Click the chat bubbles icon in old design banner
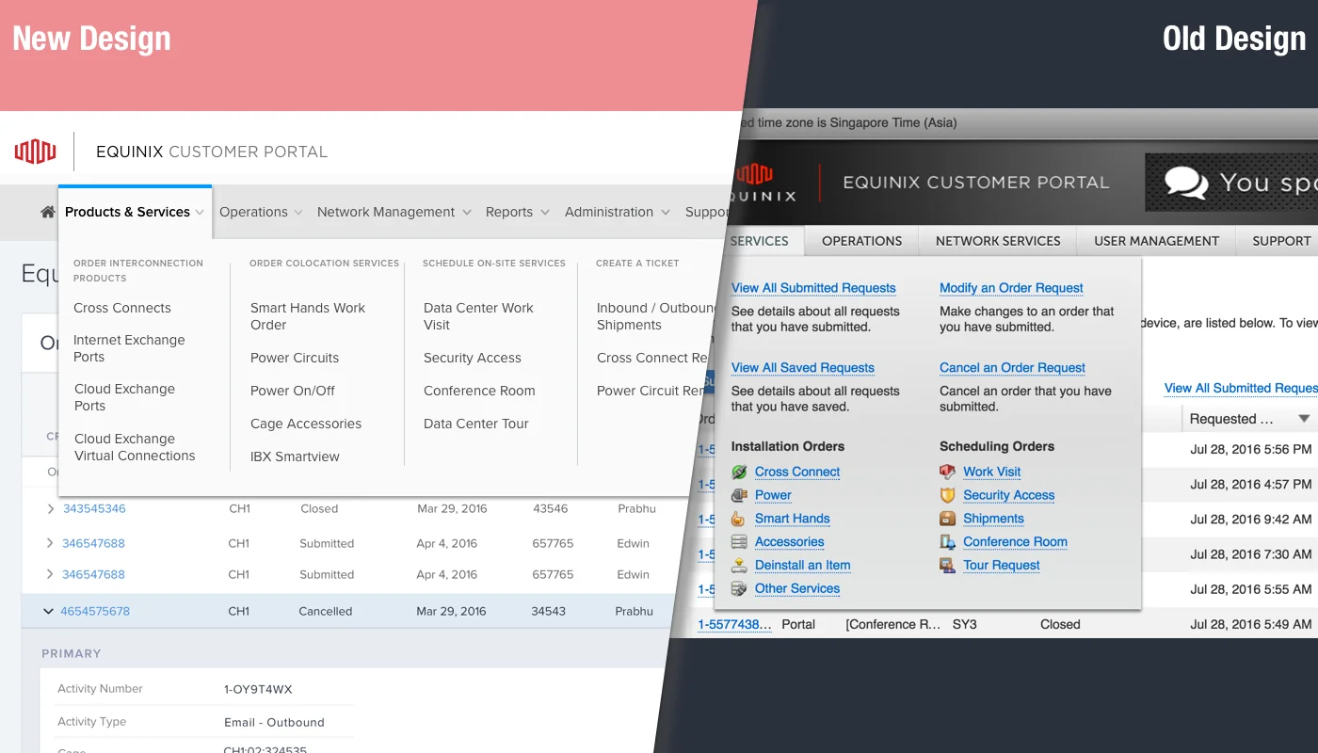The image size is (1318, 753). (x=1186, y=183)
